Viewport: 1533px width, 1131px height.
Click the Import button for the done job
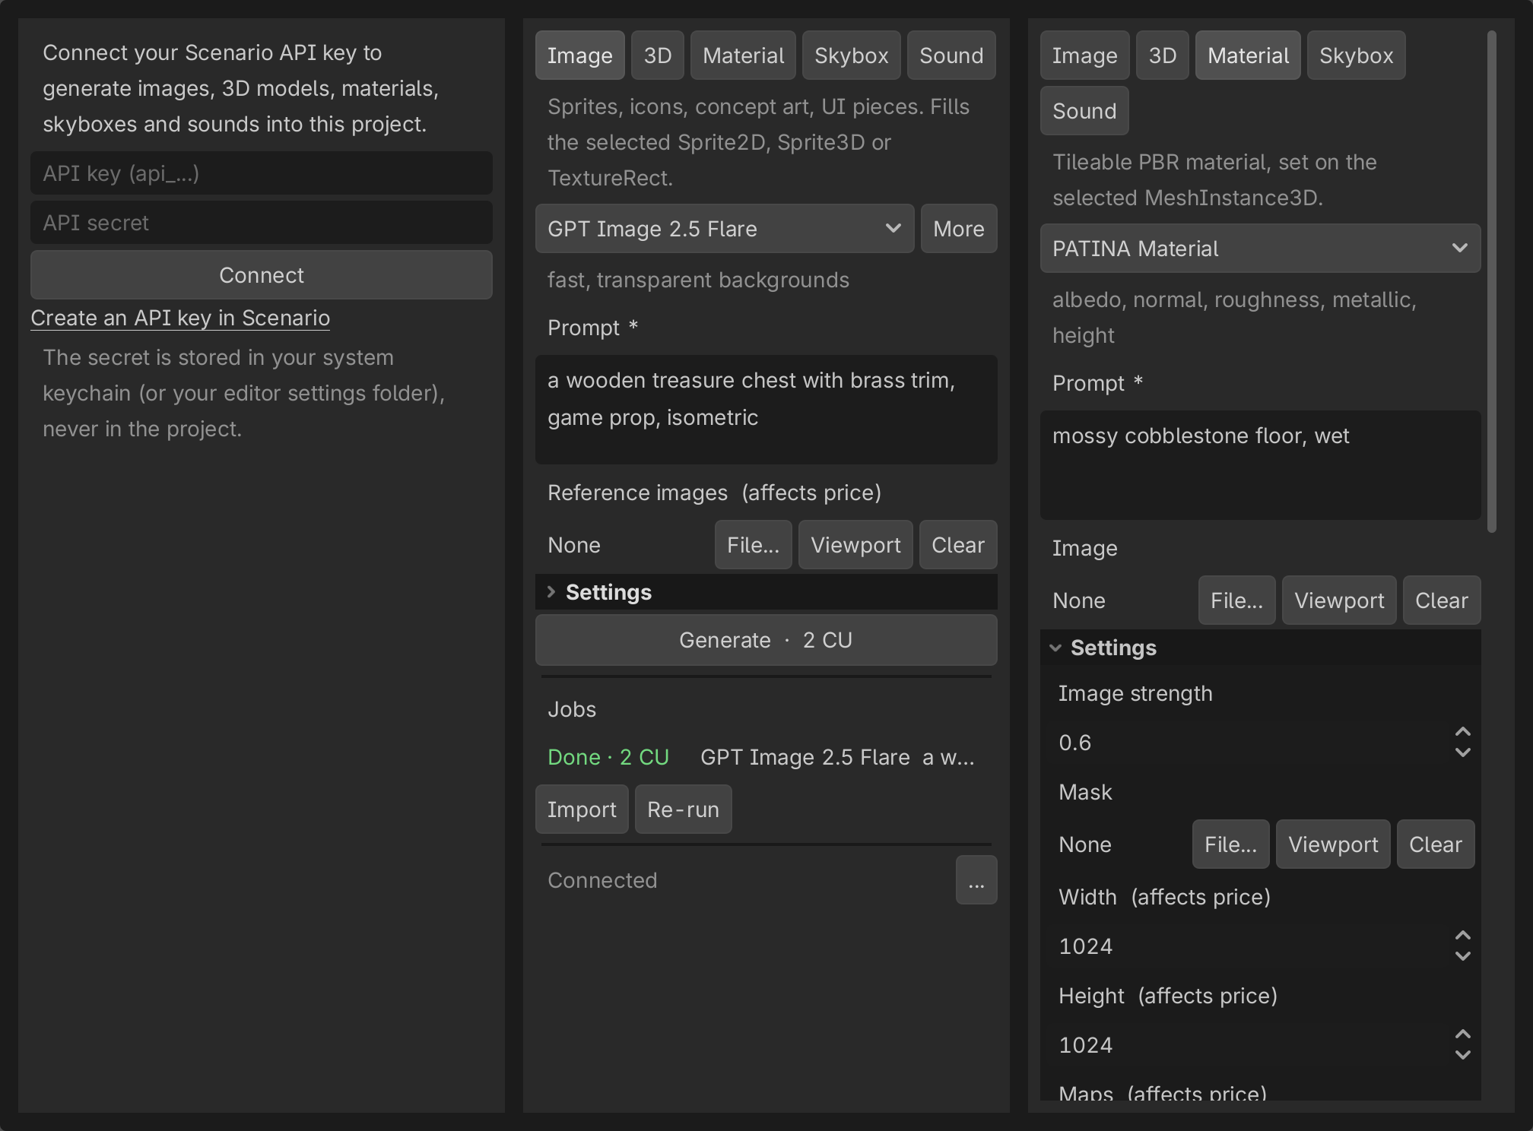click(582, 809)
